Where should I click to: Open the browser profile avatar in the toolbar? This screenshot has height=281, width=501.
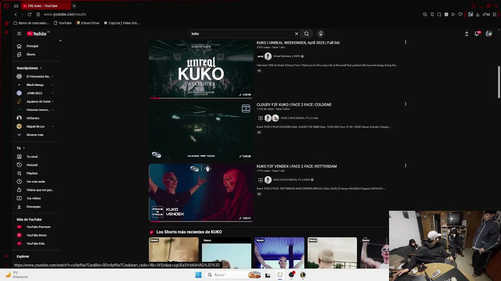pos(470,14)
